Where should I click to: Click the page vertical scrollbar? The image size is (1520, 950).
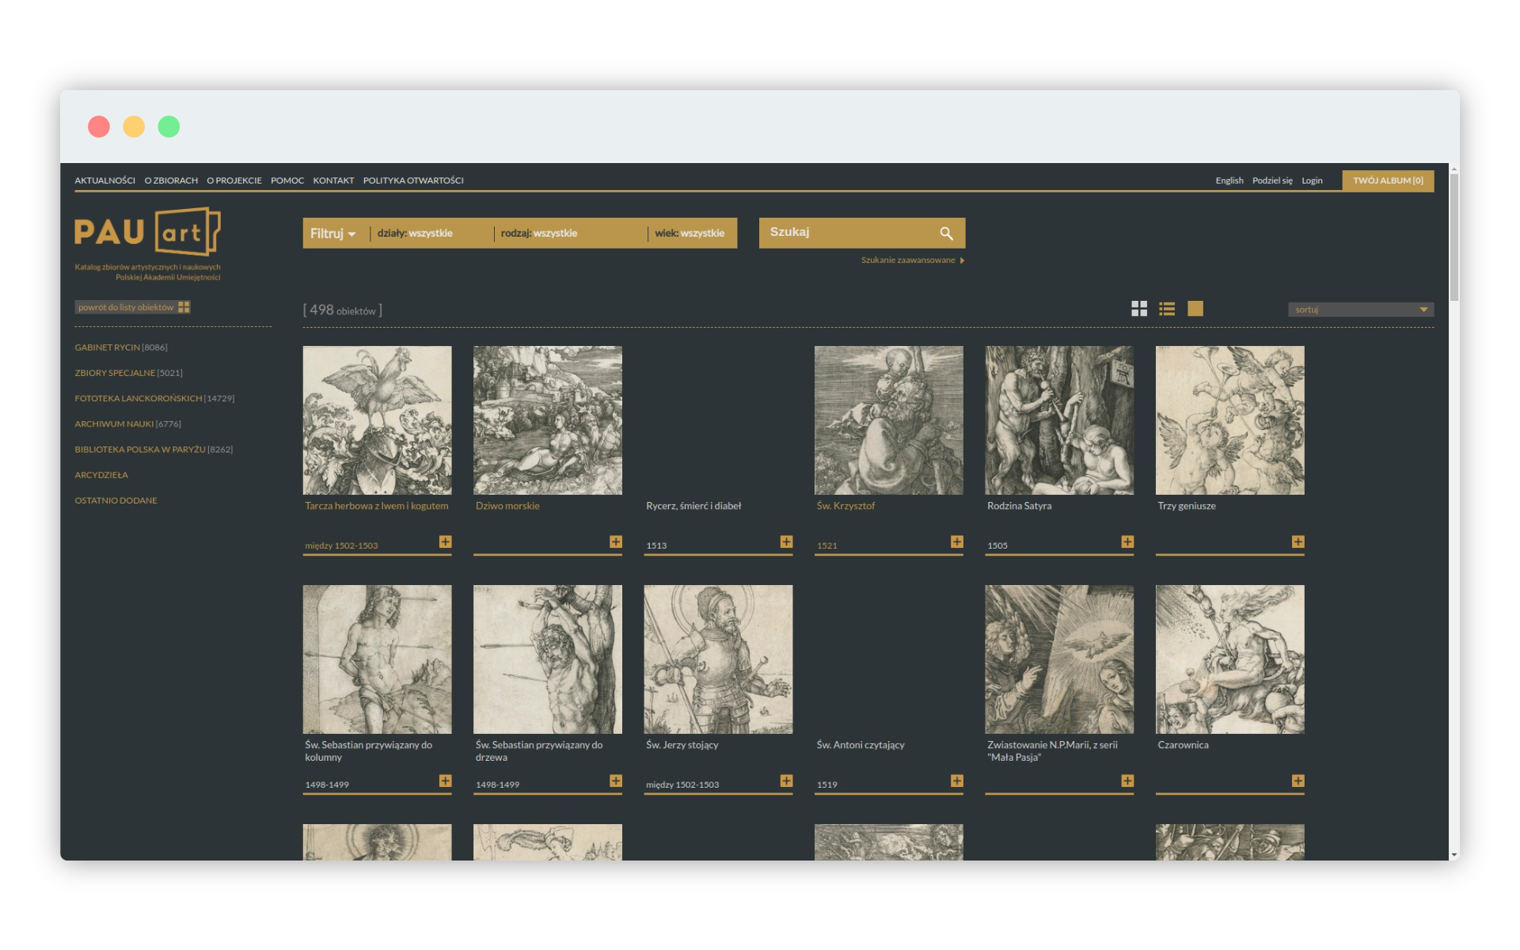pyautogui.click(x=1453, y=237)
